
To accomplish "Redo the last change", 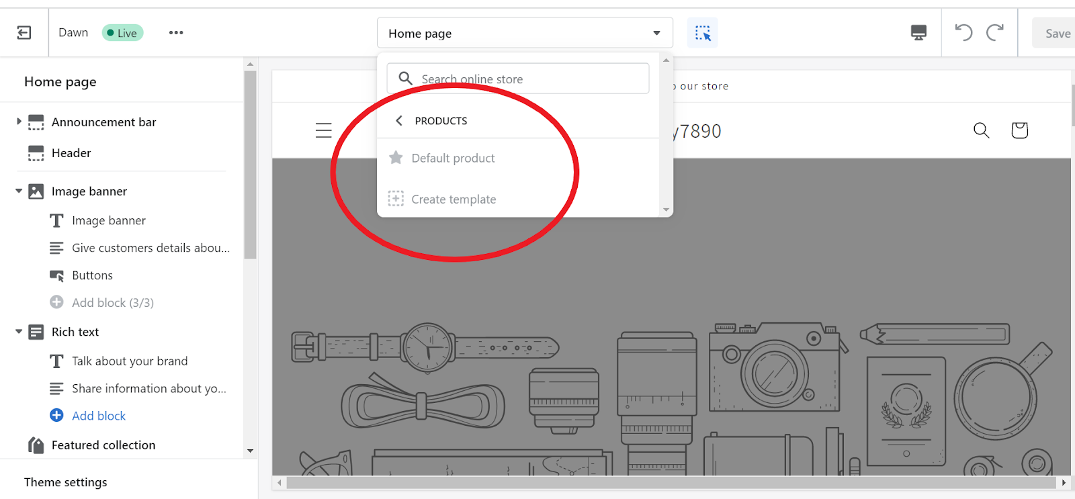I will click(995, 32).
